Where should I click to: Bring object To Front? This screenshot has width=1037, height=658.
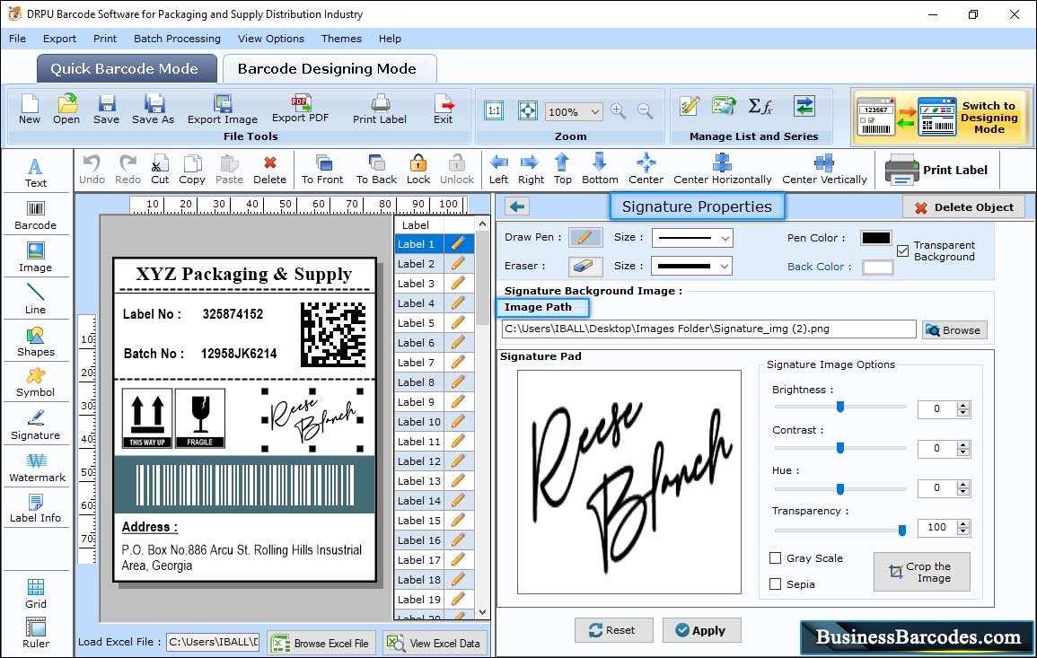pyautogui.click(x=322, y=170)
